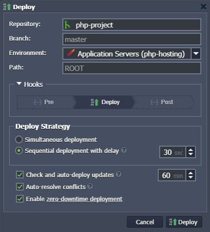This screenshot has height=232, width=210.
Task: Select the Post hook step
Action: coord(163,102)
